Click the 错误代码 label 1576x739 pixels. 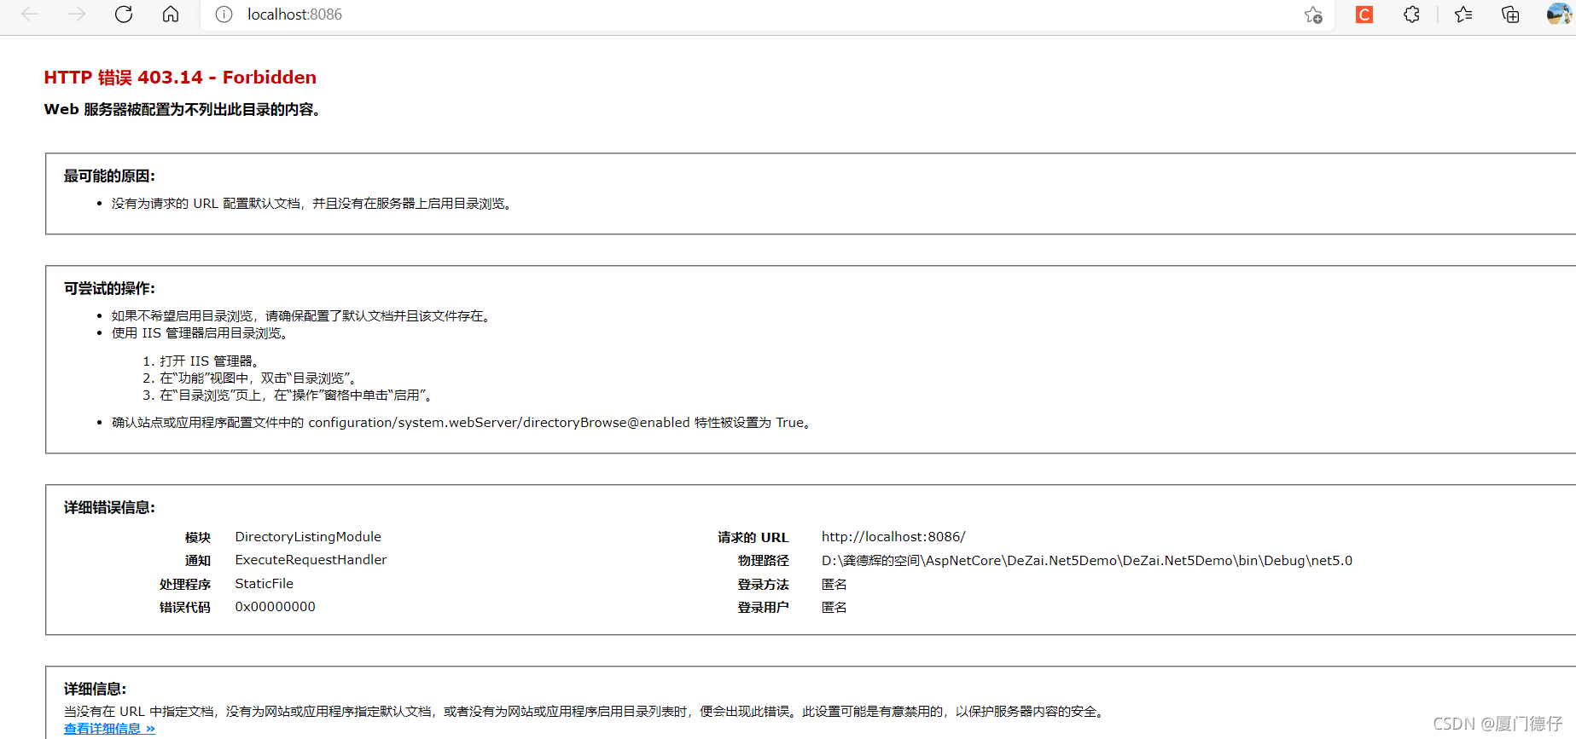184,608
